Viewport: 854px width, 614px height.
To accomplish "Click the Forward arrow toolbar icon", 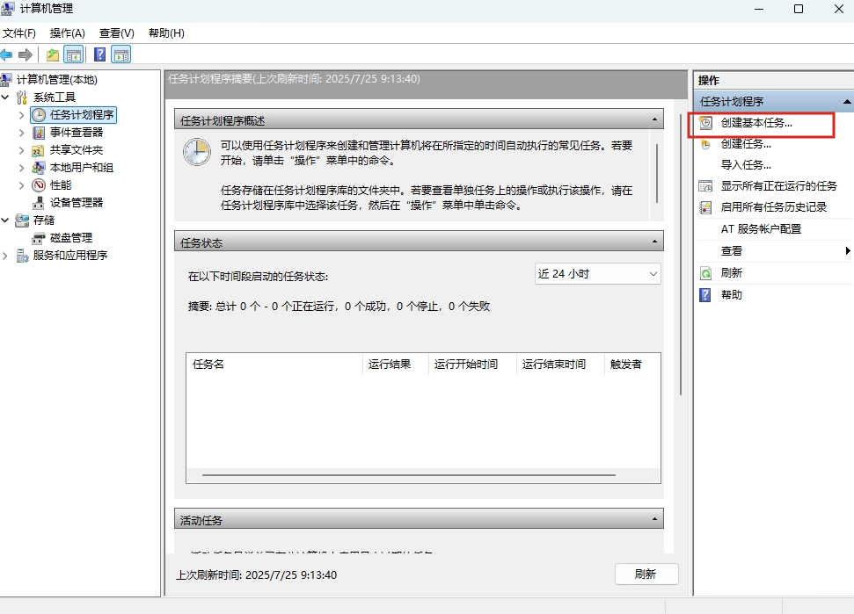I will 25,54.
